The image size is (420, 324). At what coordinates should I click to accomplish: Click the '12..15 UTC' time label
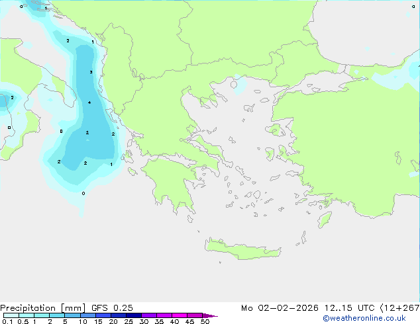pos(349,308)
